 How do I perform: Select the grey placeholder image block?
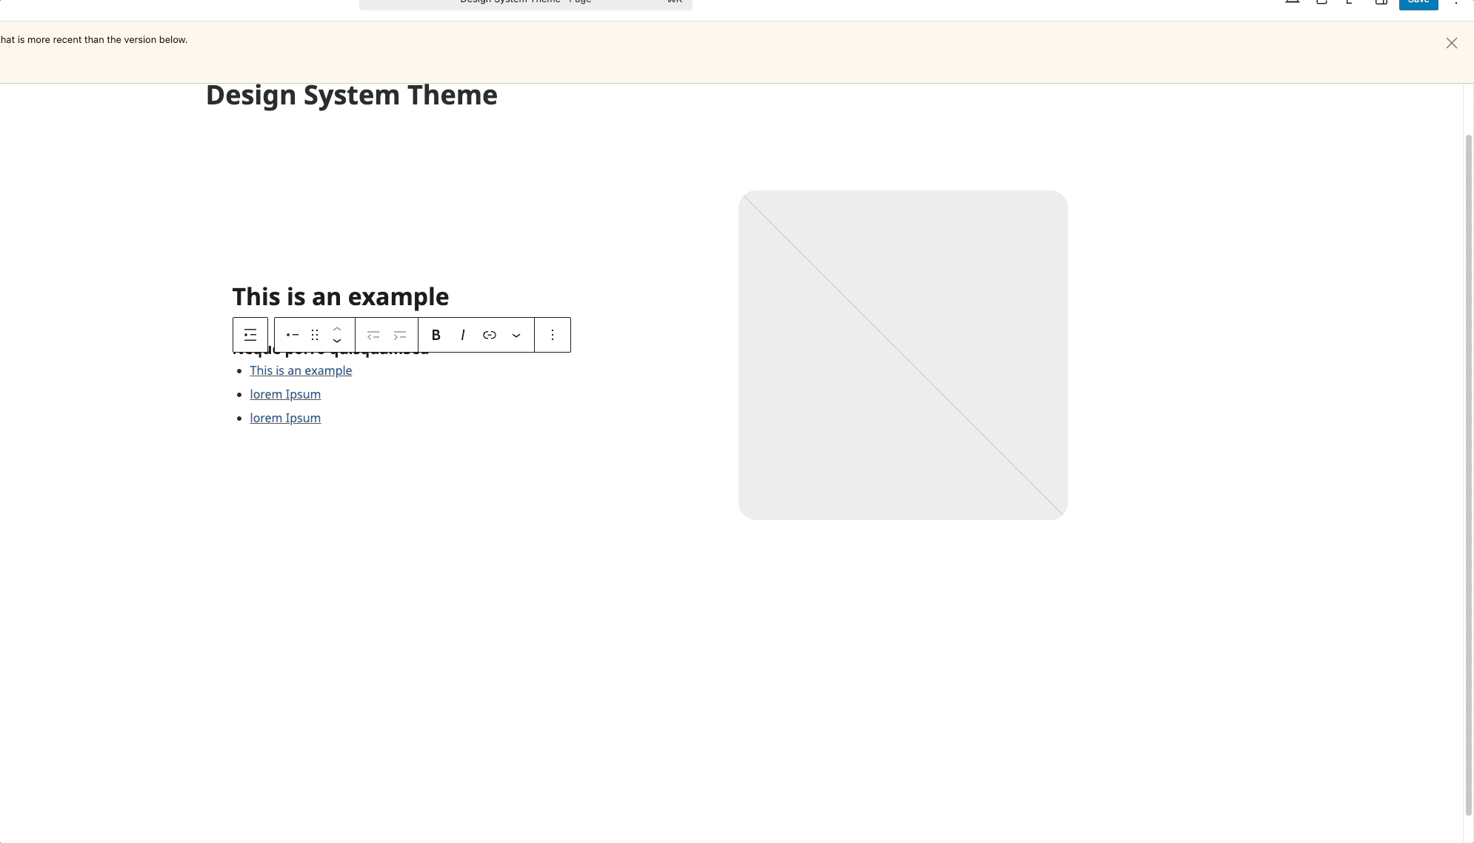point(903,355)
